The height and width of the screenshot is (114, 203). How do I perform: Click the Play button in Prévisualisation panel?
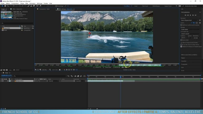(x=191, y=15)
